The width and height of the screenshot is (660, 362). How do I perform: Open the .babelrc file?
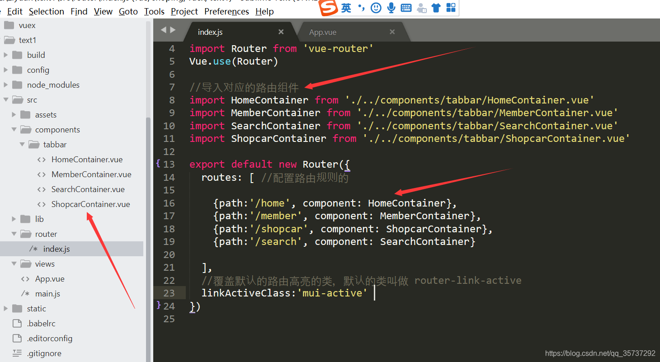41,324
